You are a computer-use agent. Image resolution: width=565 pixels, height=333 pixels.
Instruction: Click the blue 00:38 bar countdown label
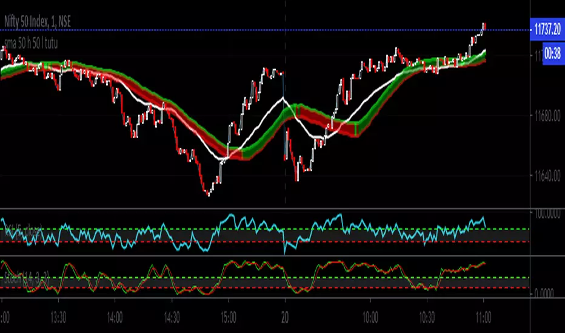pos(553,53)
